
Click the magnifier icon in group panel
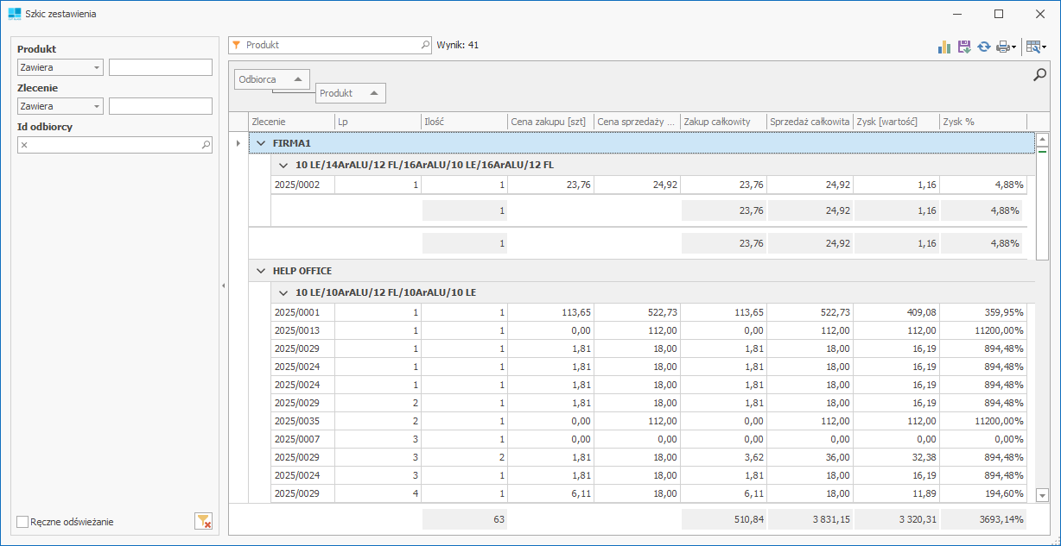coord(1040,76)
